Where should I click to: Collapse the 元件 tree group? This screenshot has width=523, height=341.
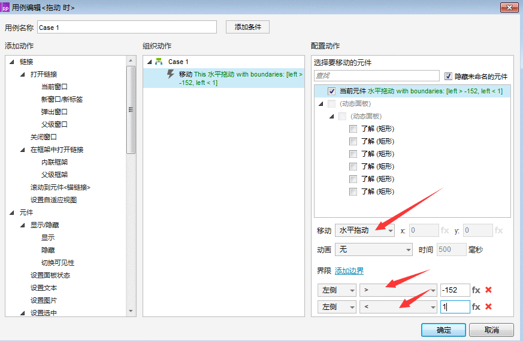12,213
